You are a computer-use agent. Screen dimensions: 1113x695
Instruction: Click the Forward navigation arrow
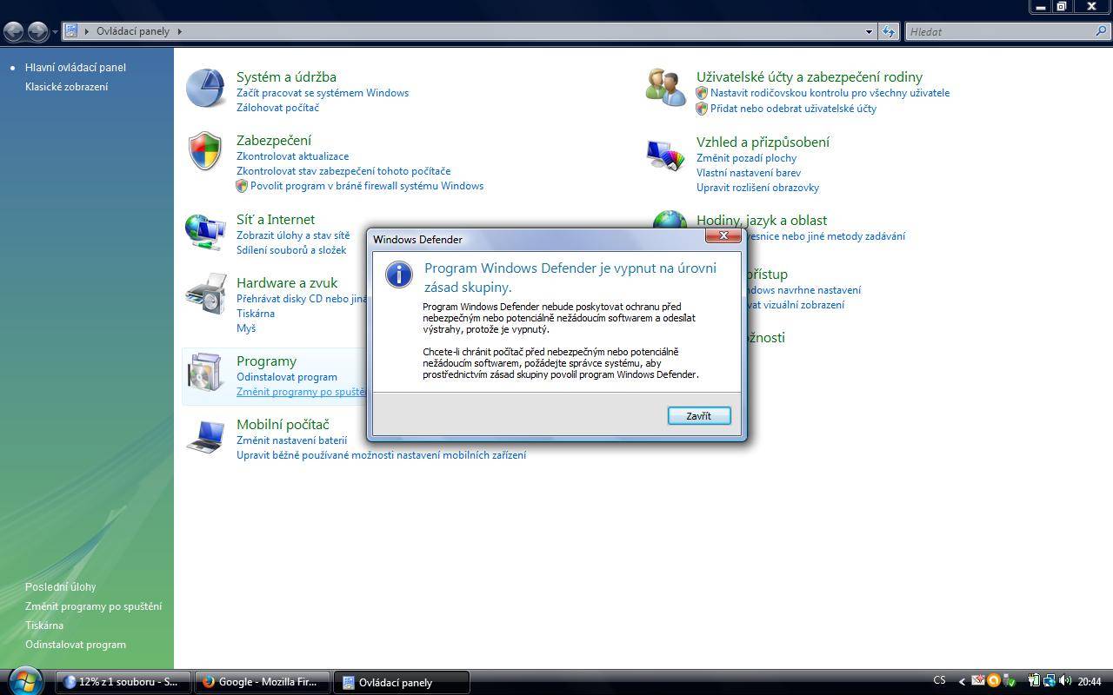(38, 31)
